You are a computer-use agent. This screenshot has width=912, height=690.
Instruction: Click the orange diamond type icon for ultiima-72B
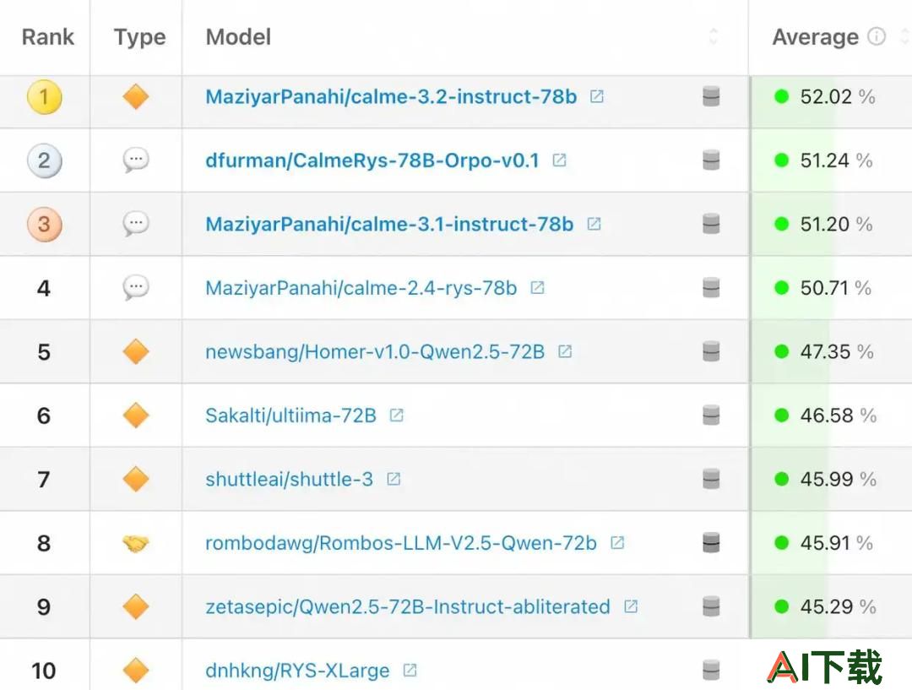point(136,416)
